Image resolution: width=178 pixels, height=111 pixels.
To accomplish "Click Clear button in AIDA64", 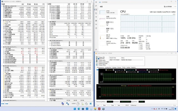I will (x=112, y=105).
